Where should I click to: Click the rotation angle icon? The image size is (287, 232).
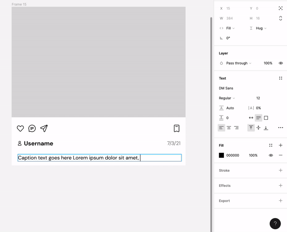click(221, 38)
